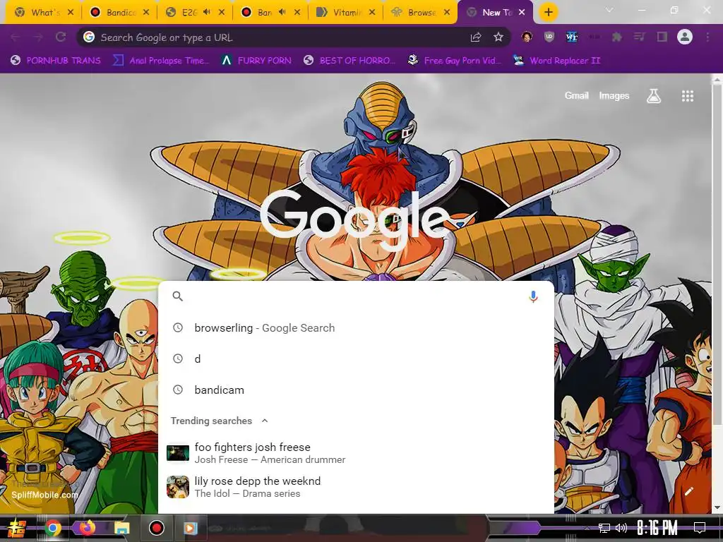723x542 pixels.
Task: Click The Idol trending thumbnail
Action: [177, 487]
